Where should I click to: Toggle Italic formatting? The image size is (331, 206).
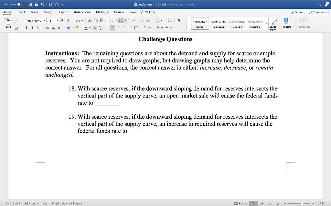click(x=32, y=28)
